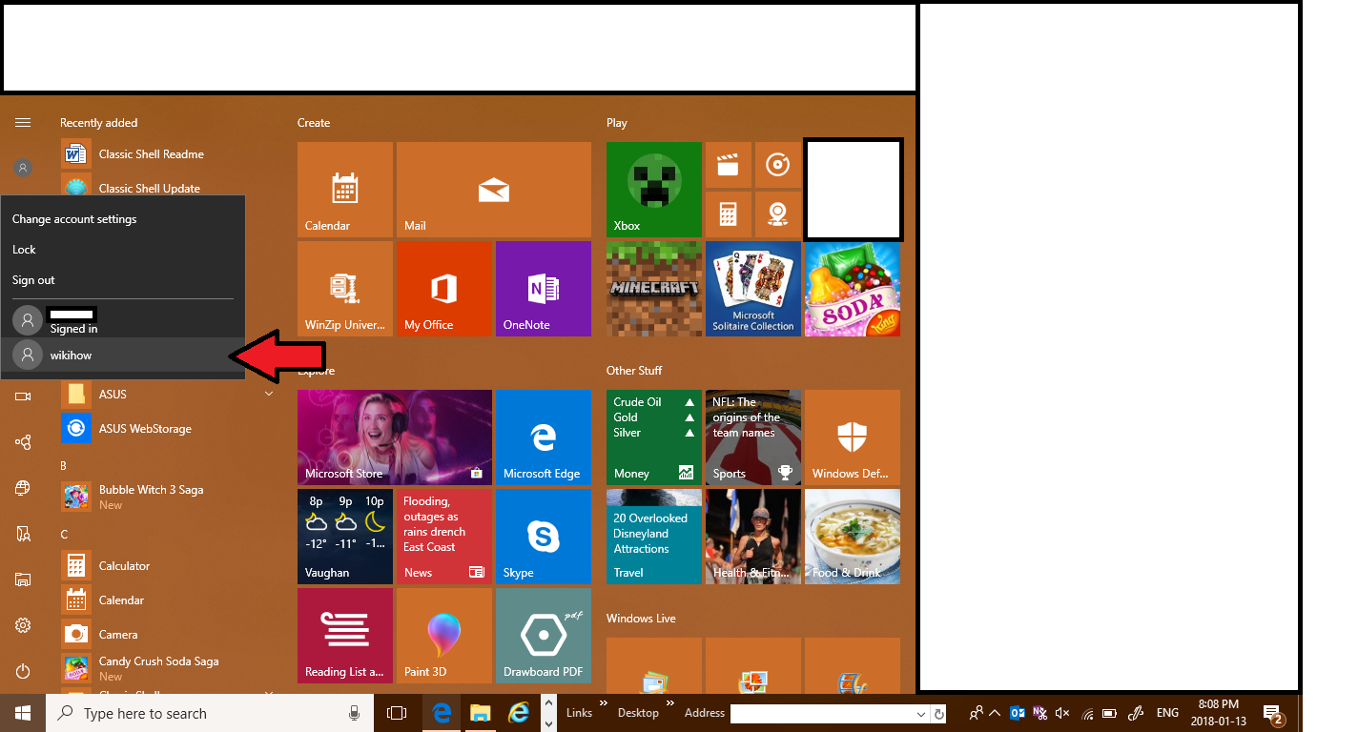Open the Microsoft Edge tile
The height and width of the screenshot is (732, 1358).
tap(544, 437)
